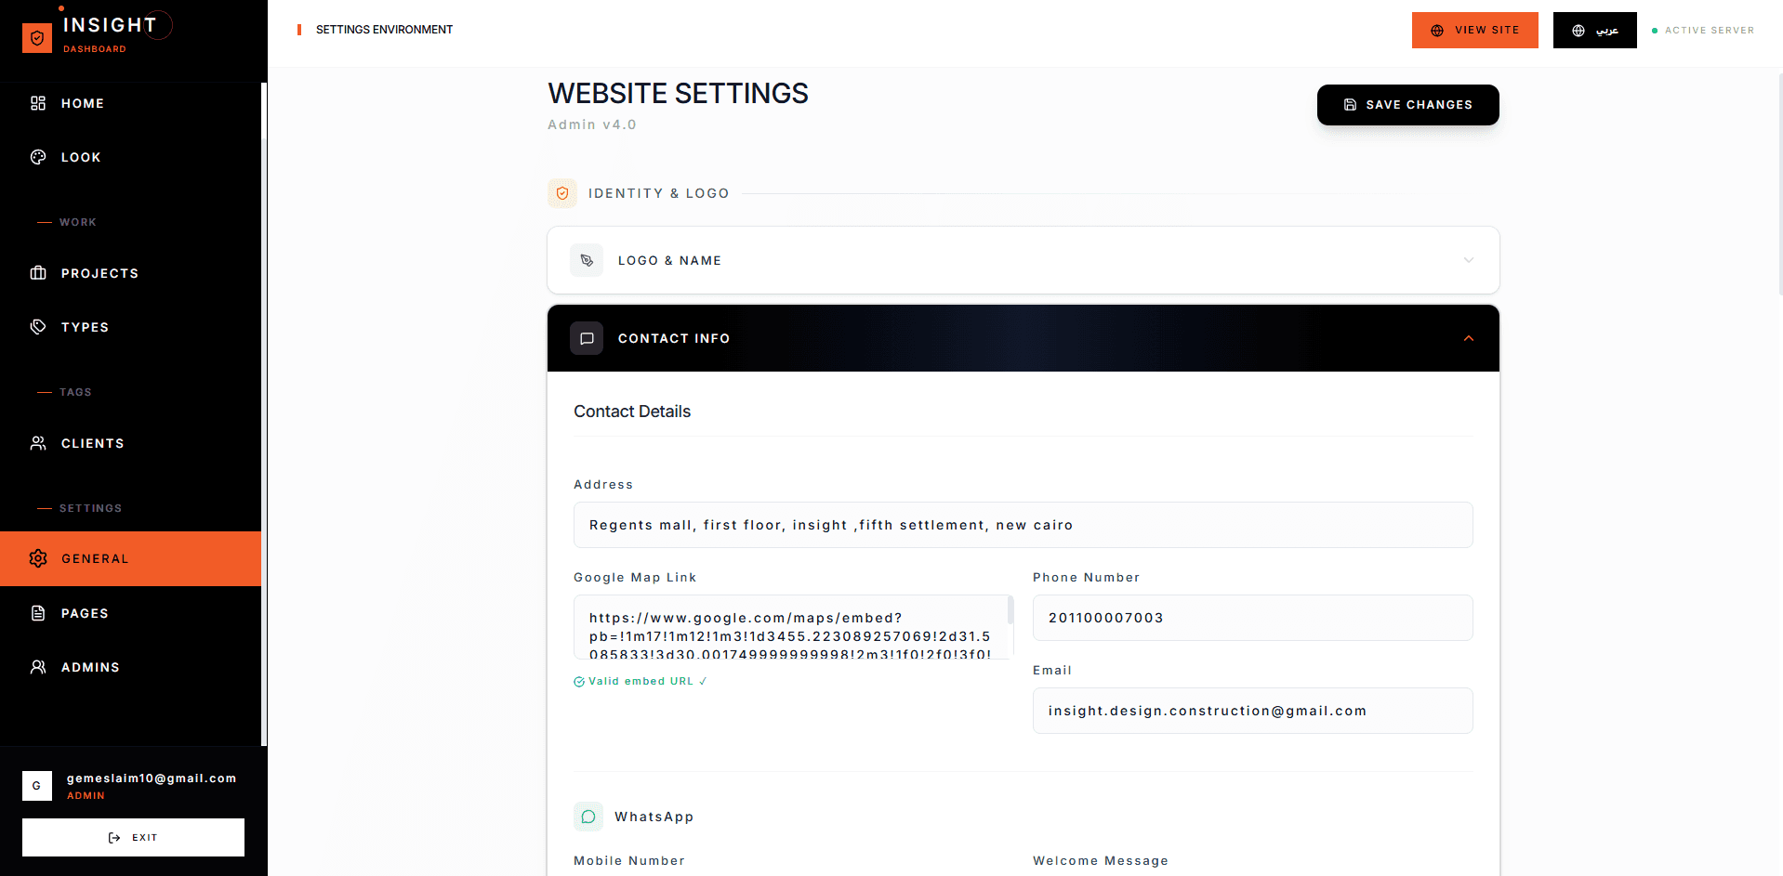Click the 'SETTINGS' sidebar group label

pos(90,508)
